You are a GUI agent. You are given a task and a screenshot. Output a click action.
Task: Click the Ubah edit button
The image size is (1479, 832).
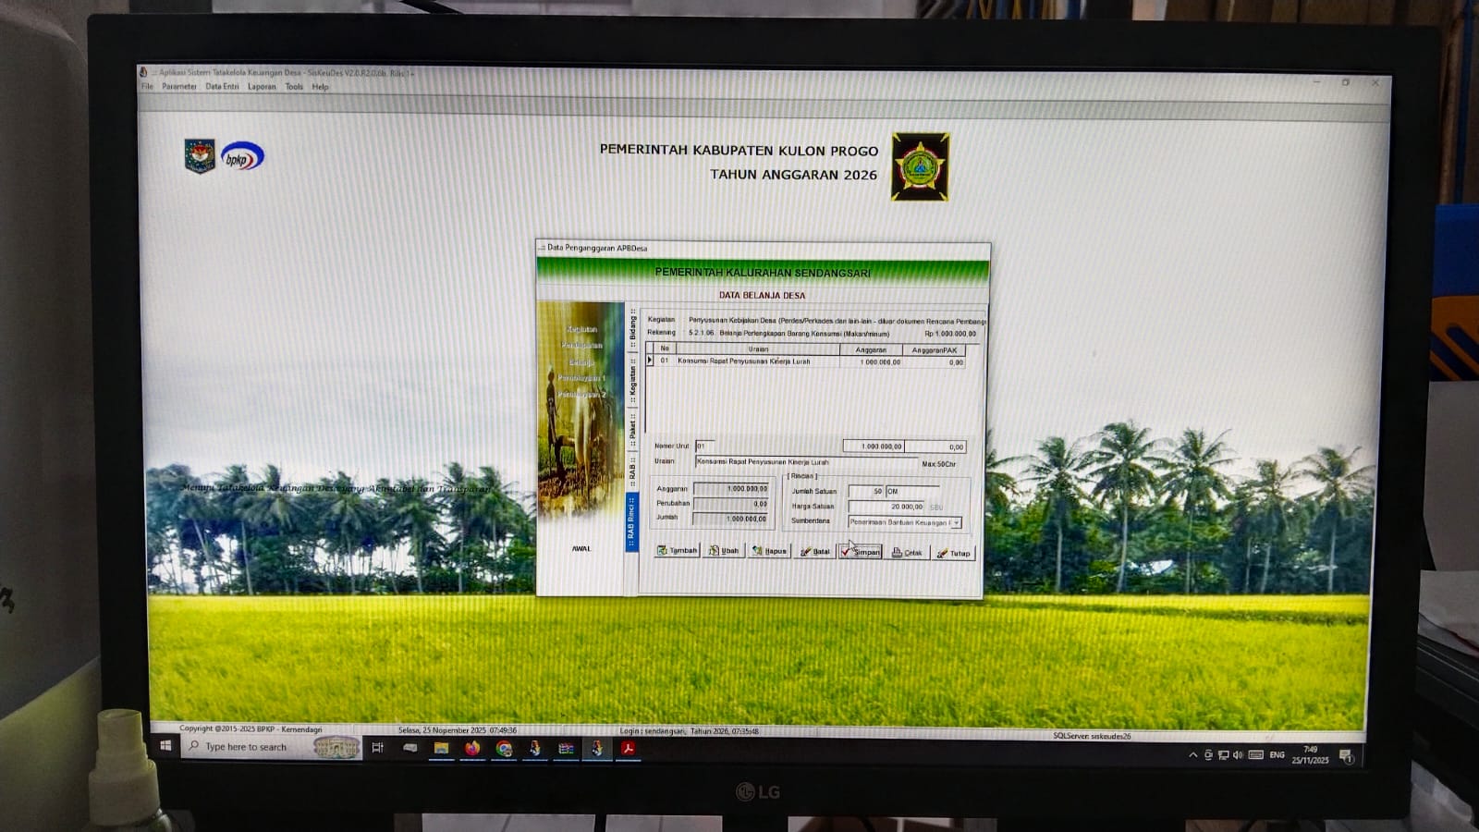[x=724, y=551]
